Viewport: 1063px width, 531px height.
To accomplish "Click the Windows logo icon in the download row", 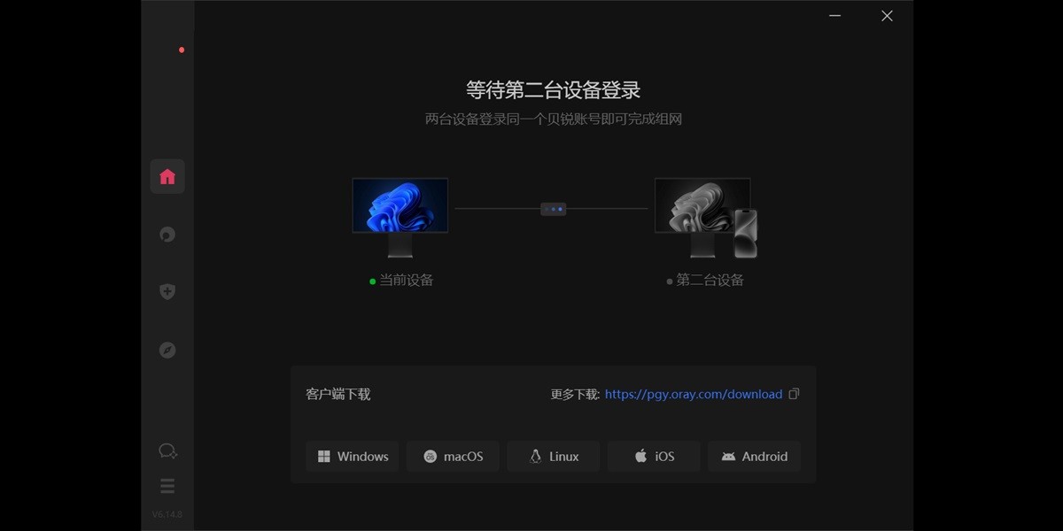I will tap(325, 456).
